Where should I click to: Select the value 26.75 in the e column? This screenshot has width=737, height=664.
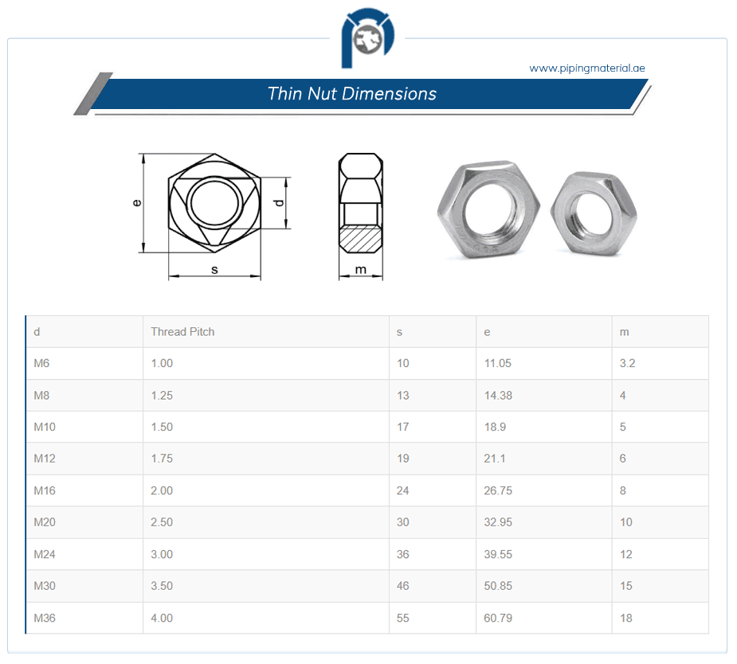click(x=497, y=490)
